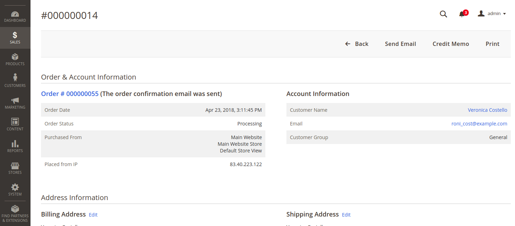Open the System gear icon
The image size is (515, 226).
coord(15,187)
